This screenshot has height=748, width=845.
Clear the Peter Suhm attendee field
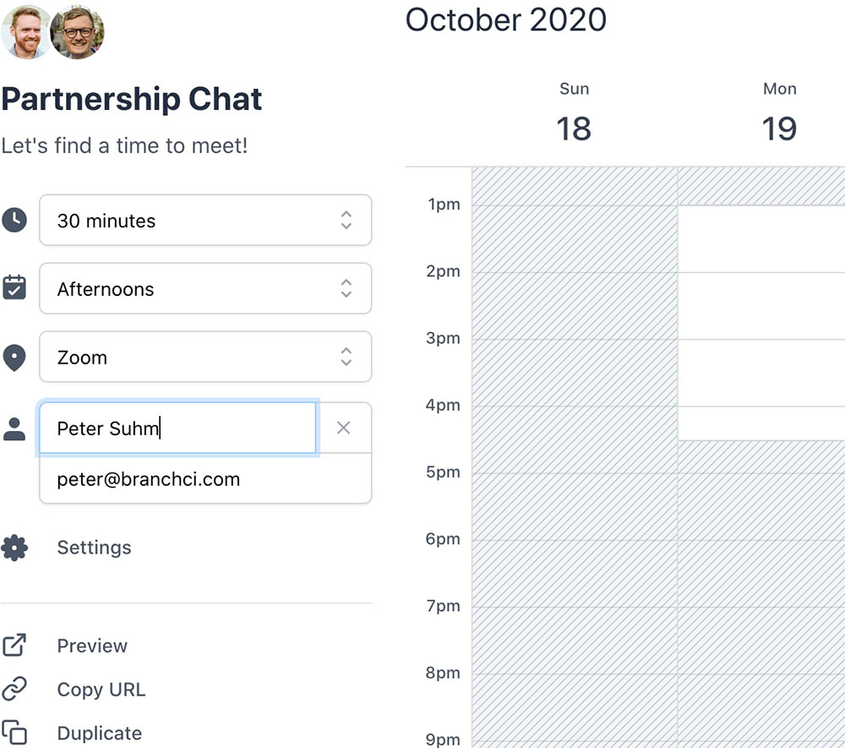click(343, 428)
